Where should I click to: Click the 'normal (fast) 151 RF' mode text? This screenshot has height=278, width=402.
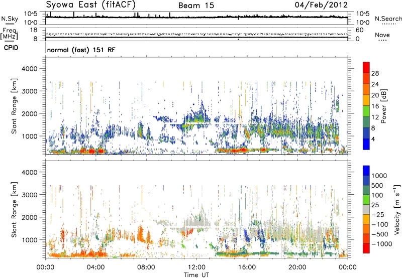[x=81, y=50]
